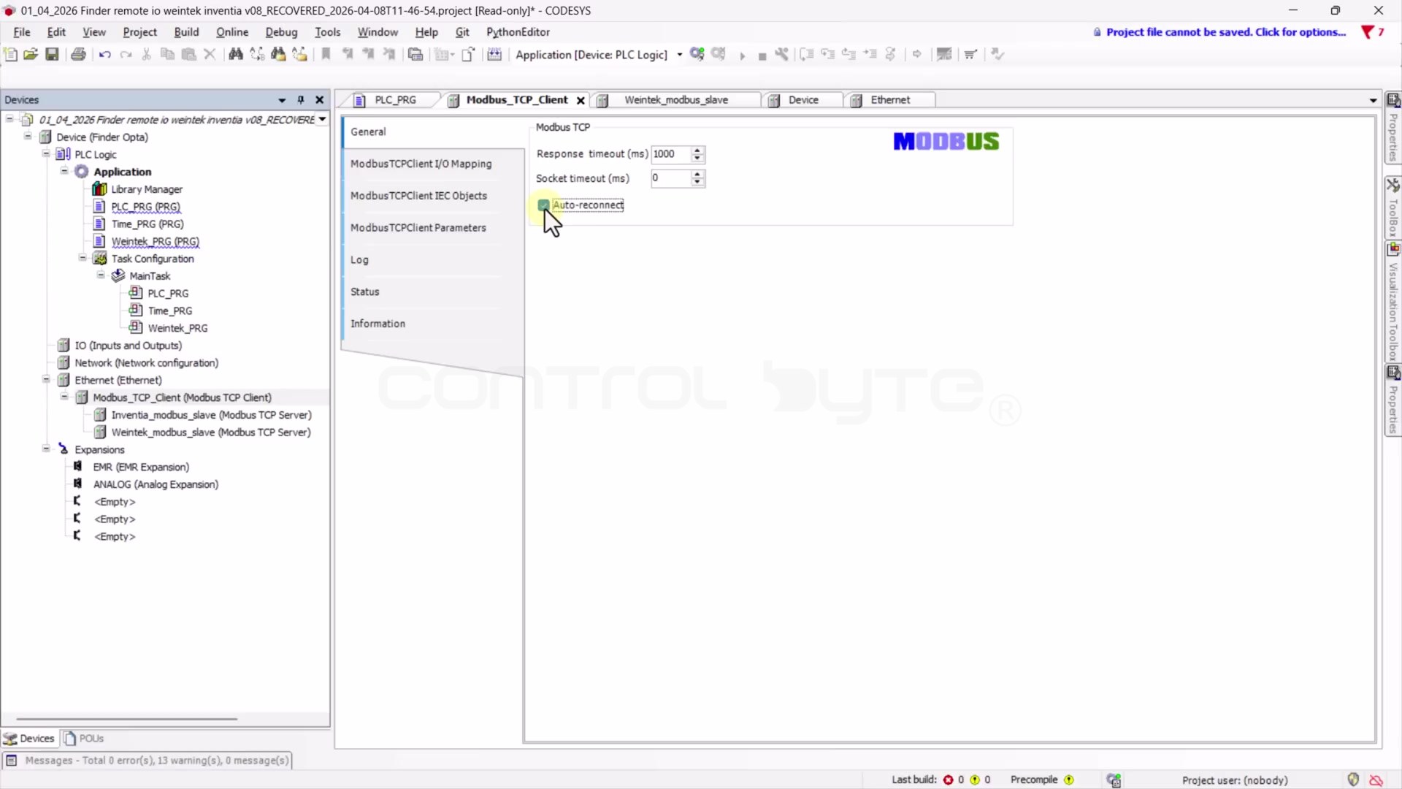Collapse the PLC Logic tree node
This screenshot has height=789, width=1402.
46,154
